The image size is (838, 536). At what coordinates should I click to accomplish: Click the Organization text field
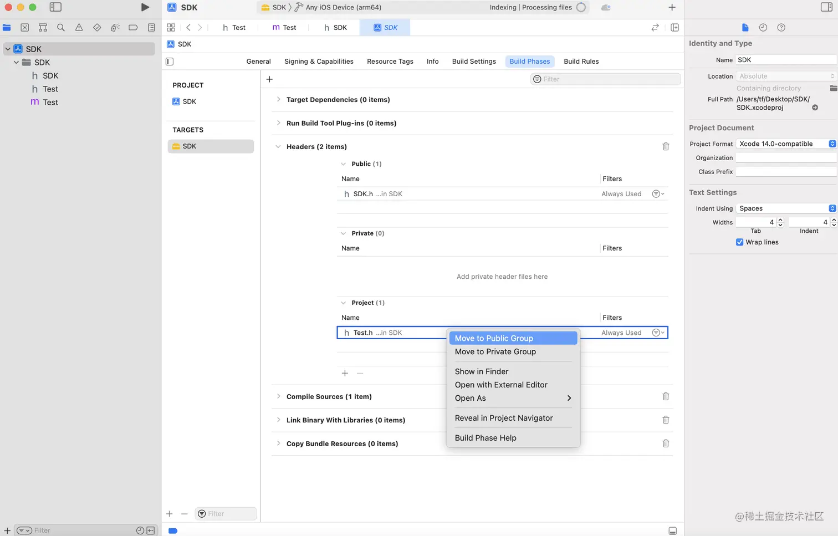[x=786, y=158]
